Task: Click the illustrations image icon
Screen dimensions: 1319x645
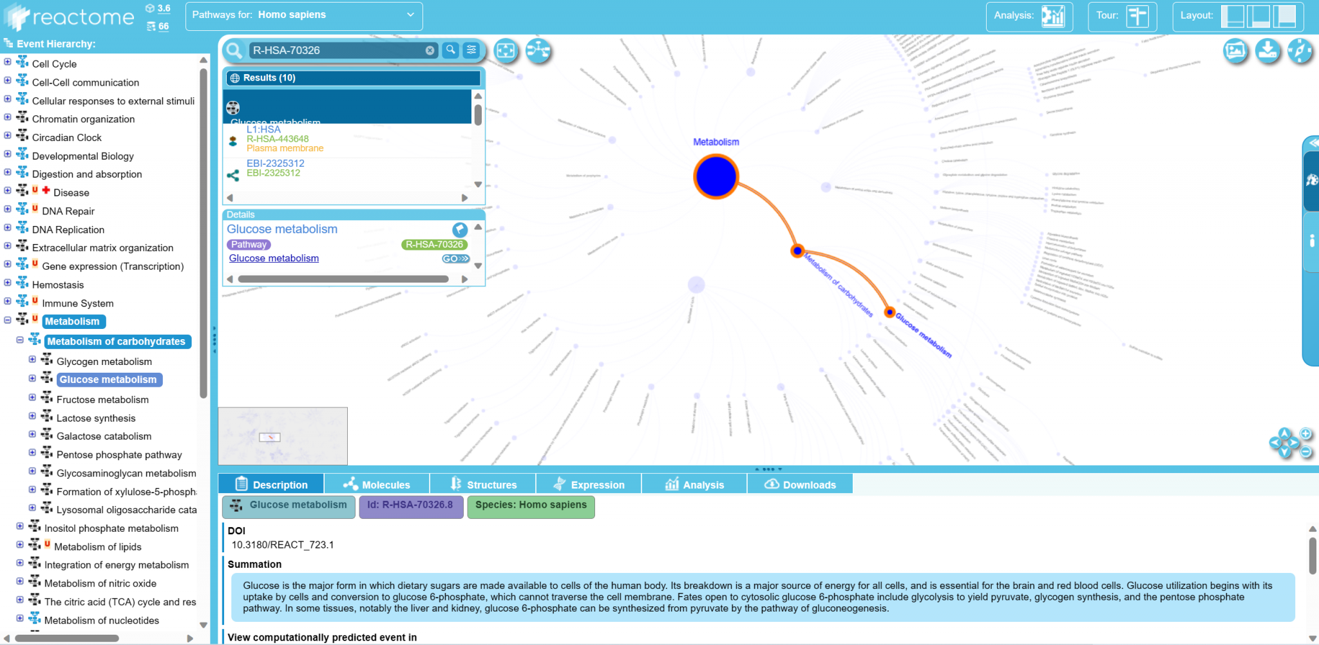Action: click(1235, 51)
